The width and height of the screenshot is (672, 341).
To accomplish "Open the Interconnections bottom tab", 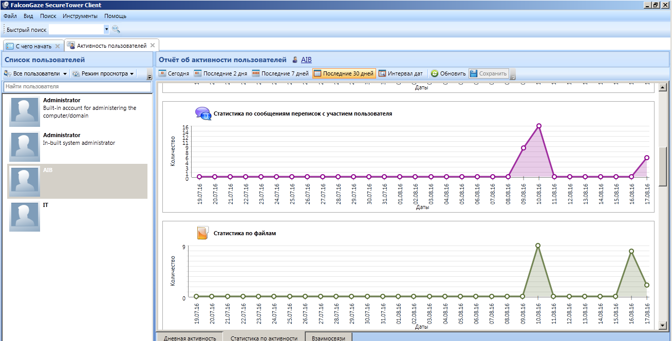I will (329, 338).
